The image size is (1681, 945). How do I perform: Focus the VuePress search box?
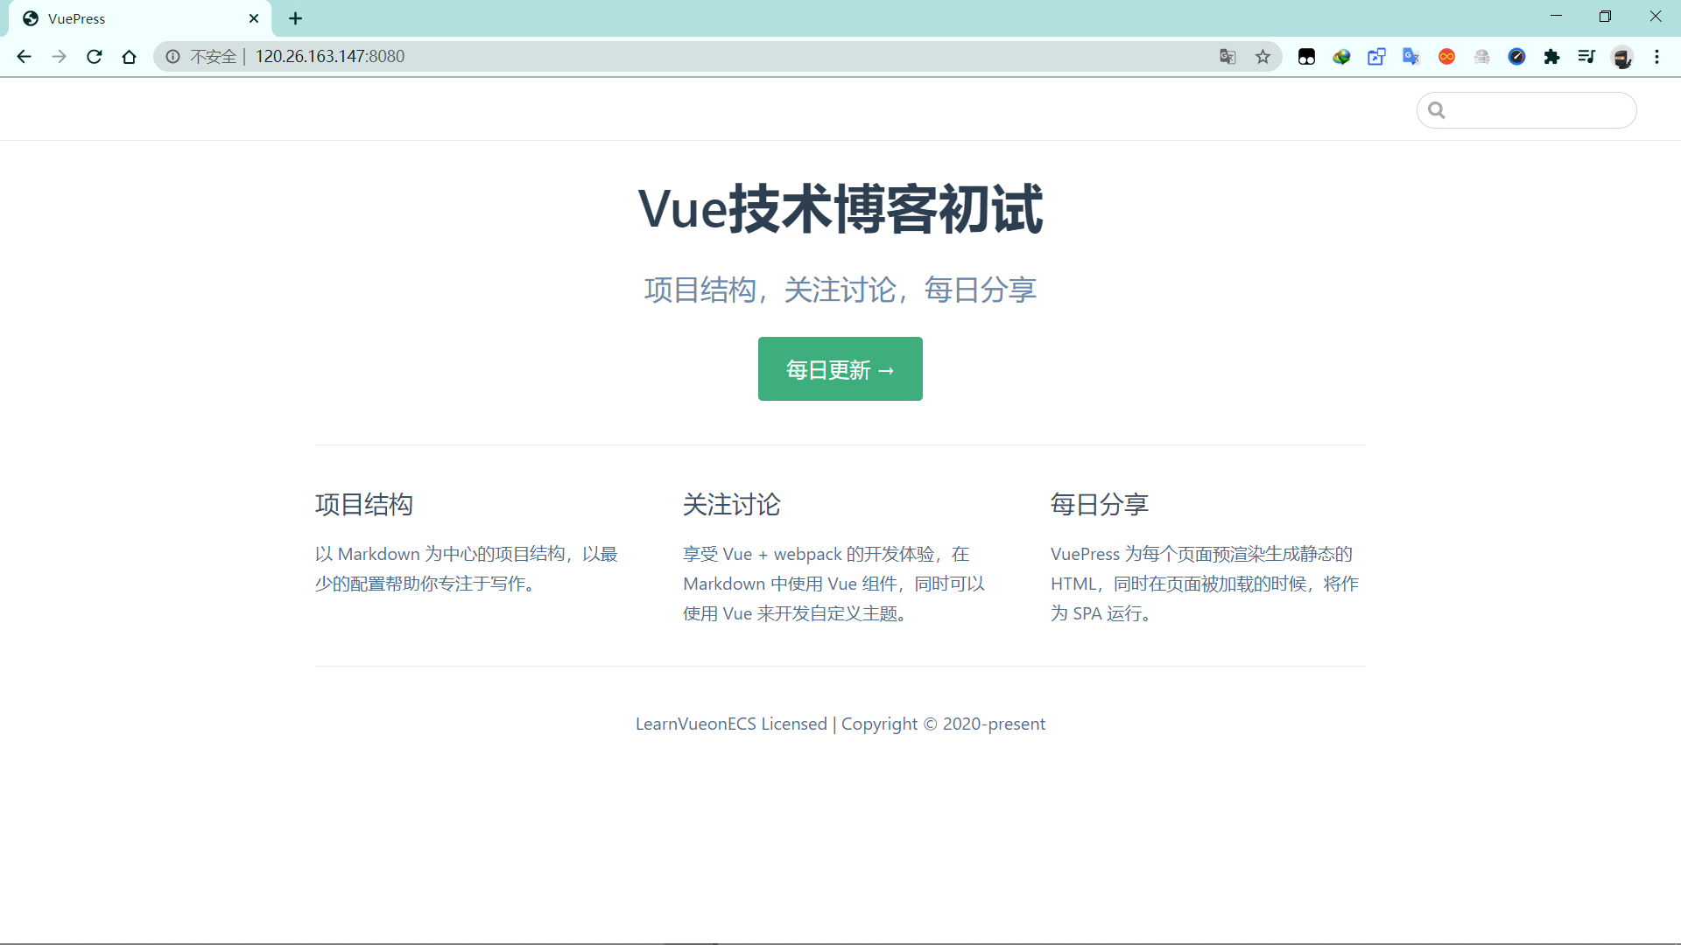1537,110
